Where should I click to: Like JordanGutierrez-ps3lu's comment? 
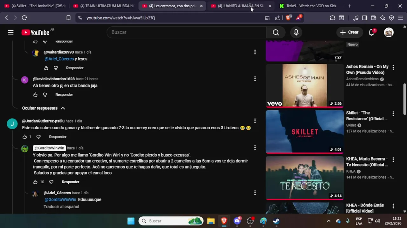tap(24, 137)
